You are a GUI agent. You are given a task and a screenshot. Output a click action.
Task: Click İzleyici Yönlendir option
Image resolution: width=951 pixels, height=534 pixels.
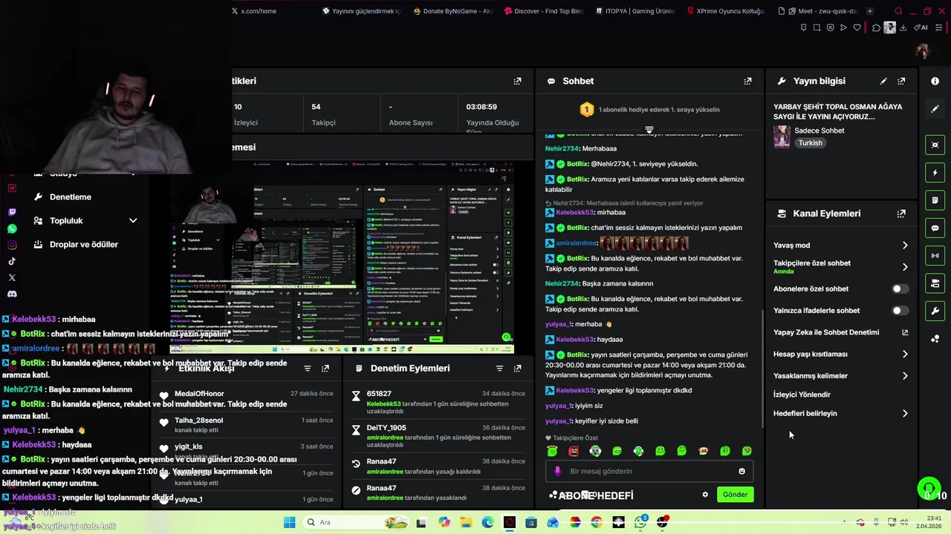coord(802,395)
